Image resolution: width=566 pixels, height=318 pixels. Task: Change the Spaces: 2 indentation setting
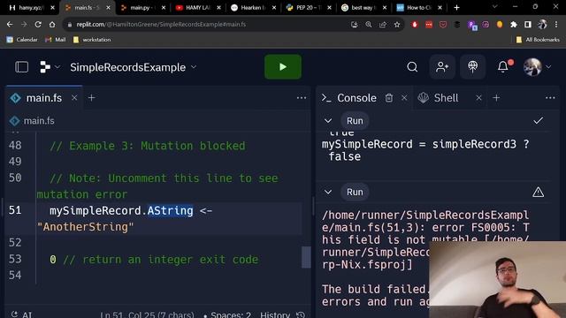(227, 314)
